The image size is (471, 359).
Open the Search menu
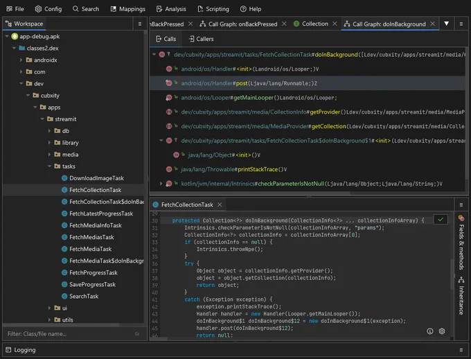tap(86, 9)
